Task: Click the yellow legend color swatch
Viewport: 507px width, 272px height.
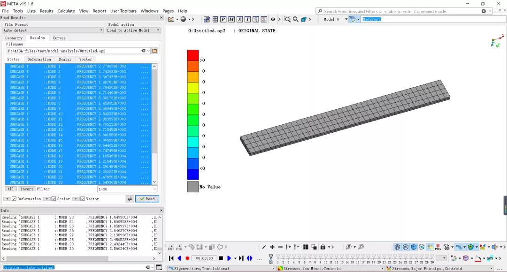Action: 193,88
